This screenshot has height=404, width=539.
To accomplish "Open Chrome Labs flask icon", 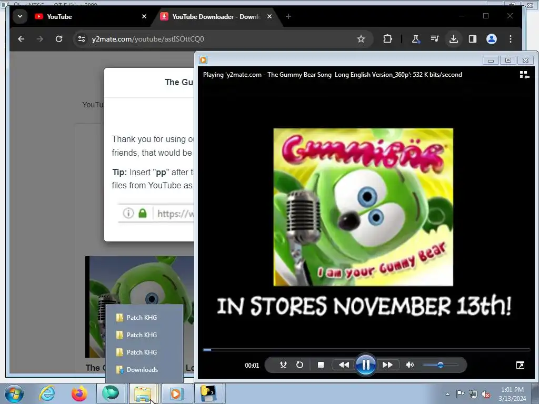I will click(x=416, y=39).
